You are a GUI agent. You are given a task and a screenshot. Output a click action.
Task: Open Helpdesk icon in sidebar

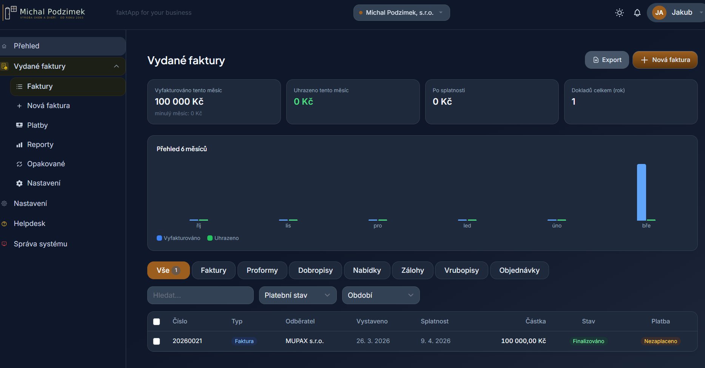point(5,224)
